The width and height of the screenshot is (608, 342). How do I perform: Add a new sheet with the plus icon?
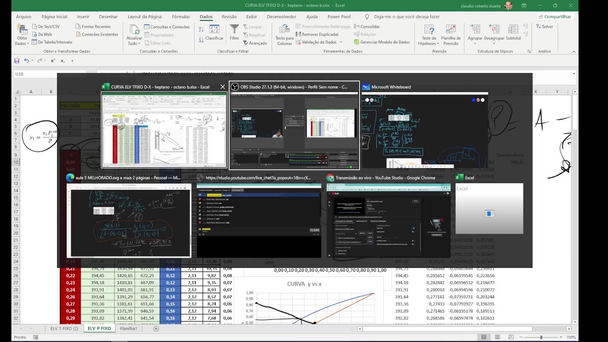tap(156, 329)
